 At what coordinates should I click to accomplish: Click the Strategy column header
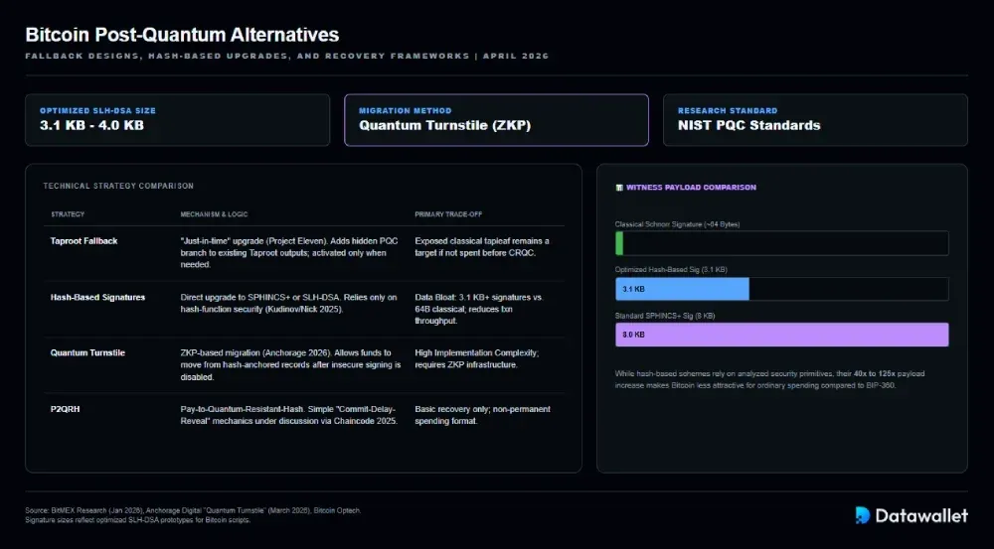pos(68,214)
